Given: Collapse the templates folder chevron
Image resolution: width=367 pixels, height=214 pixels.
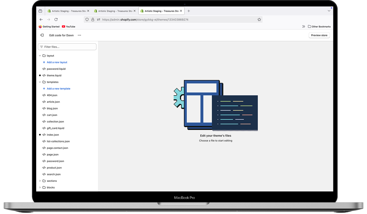Looking at the screenshot, I should tap(40, 82).
